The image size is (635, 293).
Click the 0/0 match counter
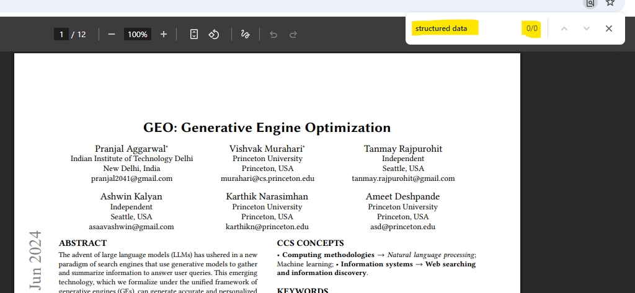point(532,28)
